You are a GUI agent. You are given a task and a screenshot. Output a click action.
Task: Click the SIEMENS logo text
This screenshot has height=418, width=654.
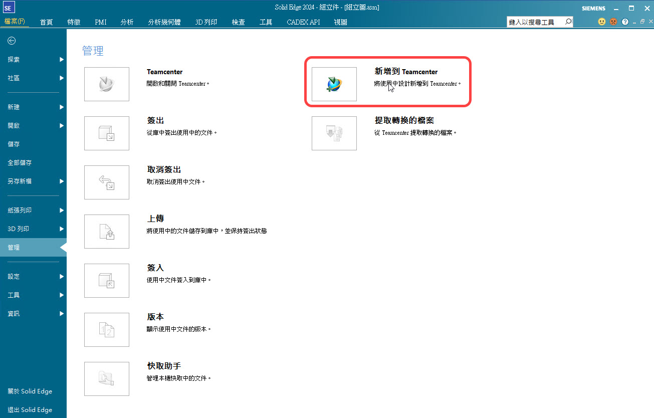593,8
